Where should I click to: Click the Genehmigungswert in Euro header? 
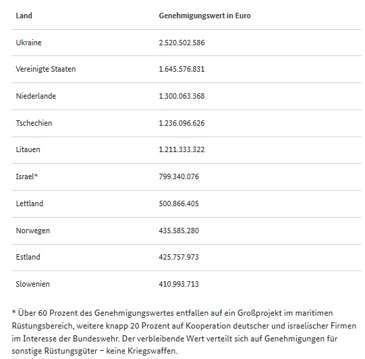coord(204,16)
